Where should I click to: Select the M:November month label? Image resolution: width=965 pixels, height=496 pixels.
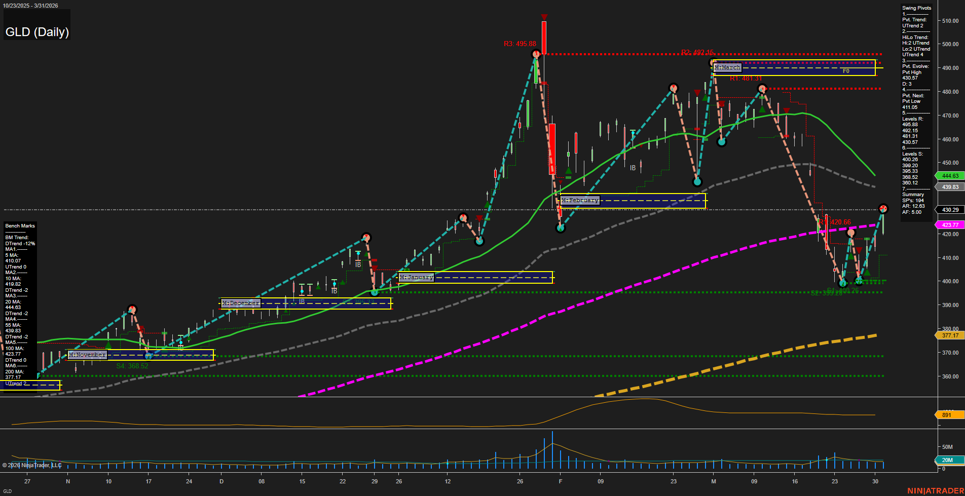tap(87, 355)
